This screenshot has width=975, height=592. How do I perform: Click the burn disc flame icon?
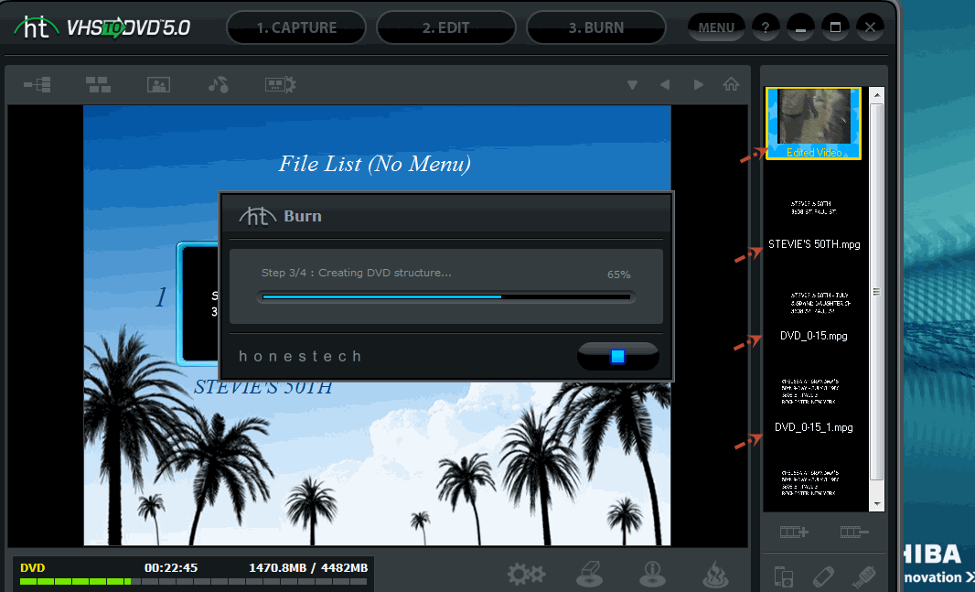(715, 575)
